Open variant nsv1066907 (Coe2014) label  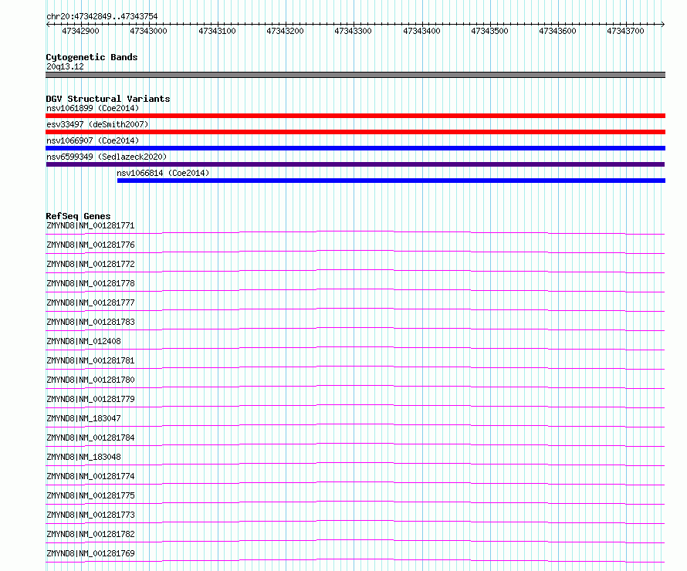[93, 140]
